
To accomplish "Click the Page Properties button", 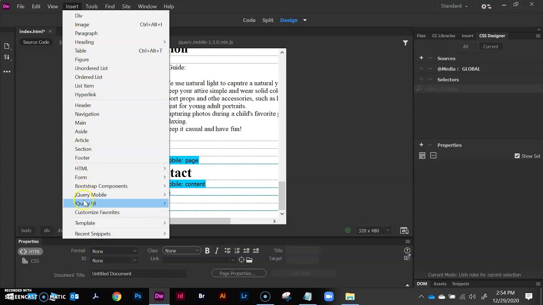I will click(239, 273).
